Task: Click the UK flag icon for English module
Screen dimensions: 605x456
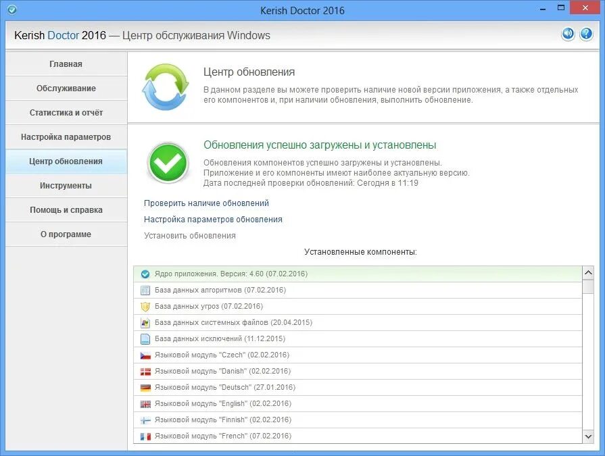Action: tap(145, 404)
